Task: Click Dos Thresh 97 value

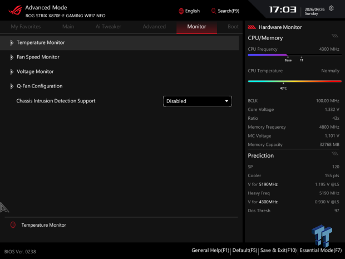Action: click(337, 211)
